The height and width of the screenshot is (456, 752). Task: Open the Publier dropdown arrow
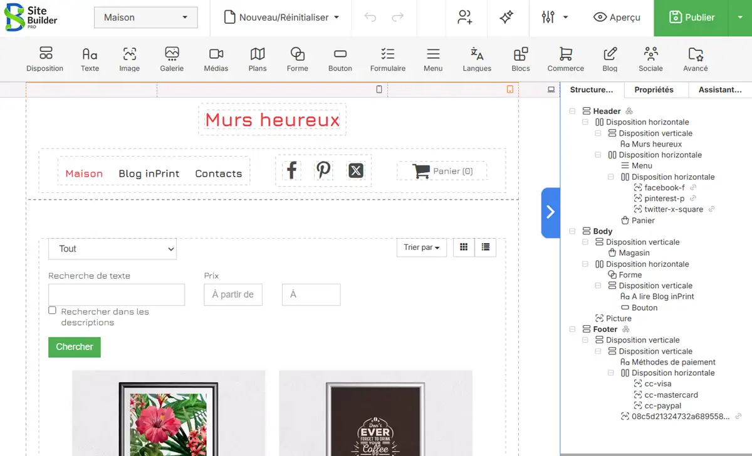click(x=740, y=18)
